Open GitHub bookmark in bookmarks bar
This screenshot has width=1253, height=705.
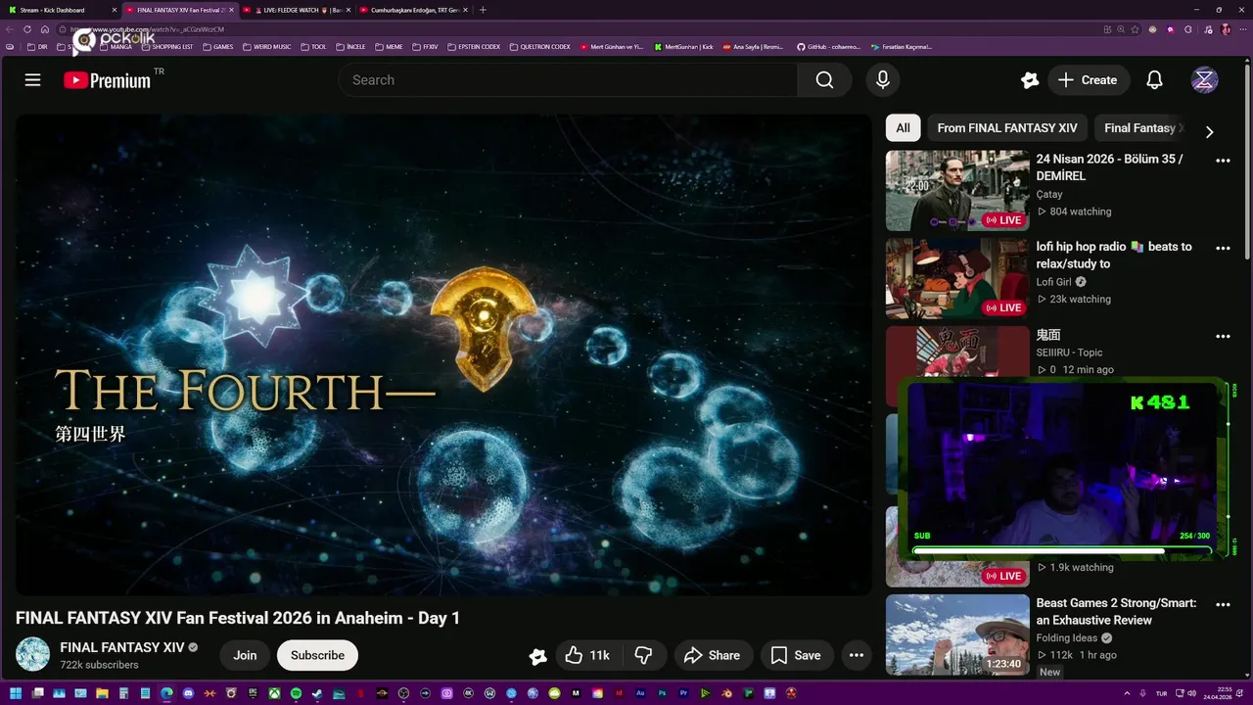pyautogui.click(x=828, y=47)
